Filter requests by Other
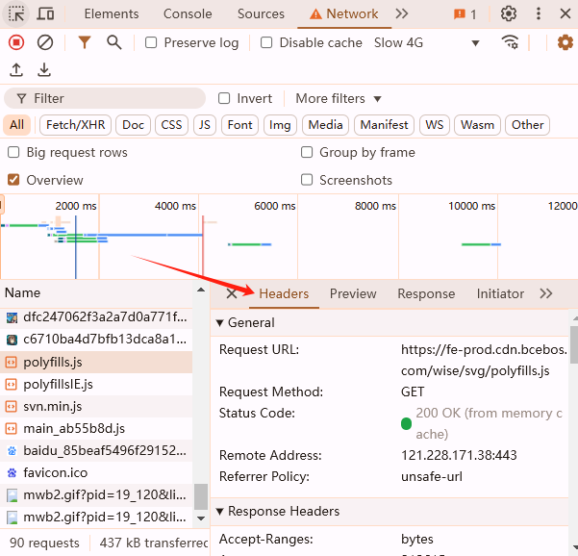 click(x=527, y=125)
